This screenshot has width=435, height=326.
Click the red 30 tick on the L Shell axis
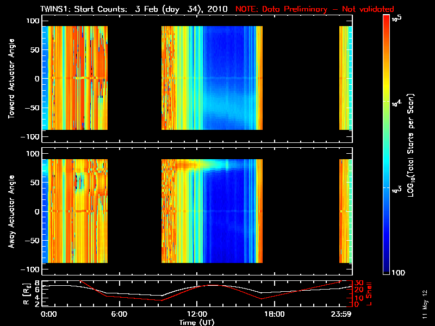click(x=359, y=283)
